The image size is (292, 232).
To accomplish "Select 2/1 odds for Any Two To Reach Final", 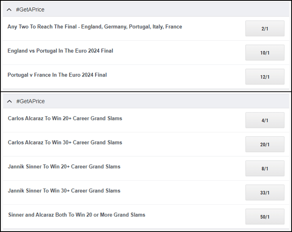I will pyautogui.click(x=265, y=29).
